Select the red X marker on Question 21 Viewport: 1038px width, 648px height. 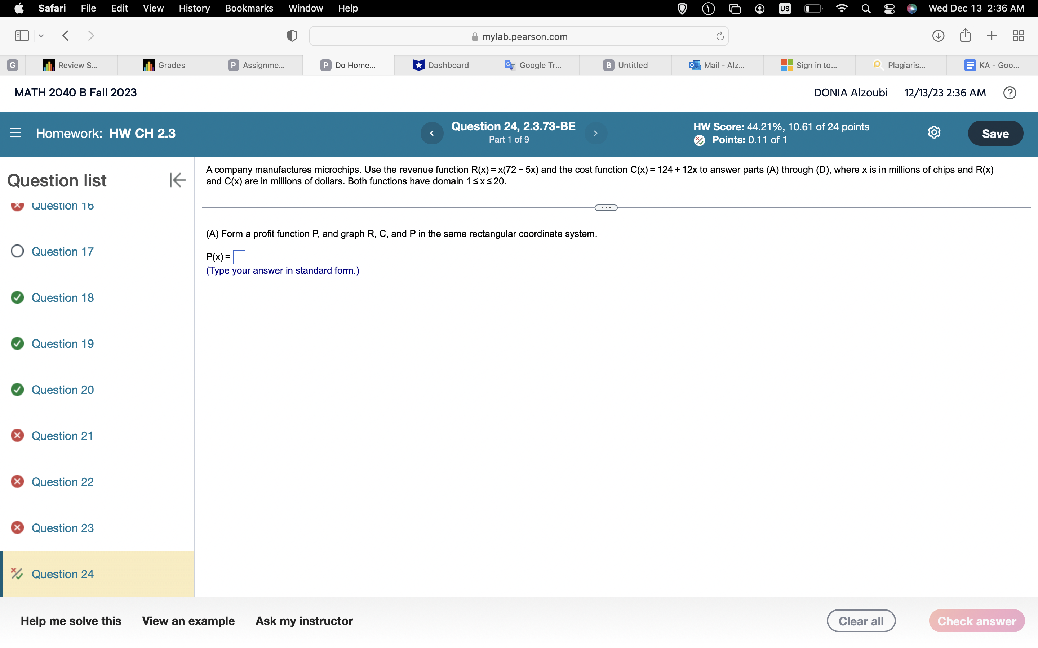pos(17,436)
